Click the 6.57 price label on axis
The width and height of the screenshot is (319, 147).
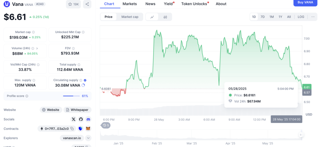pos(307,93)
